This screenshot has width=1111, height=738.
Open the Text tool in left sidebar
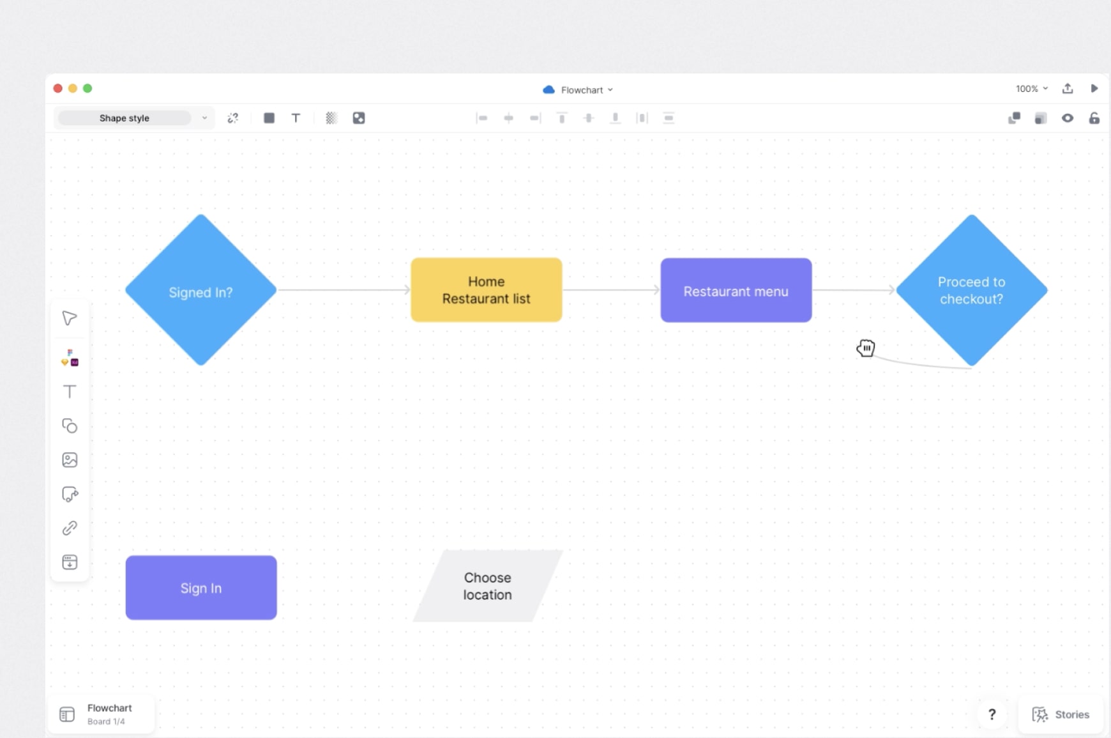point(70,392)
